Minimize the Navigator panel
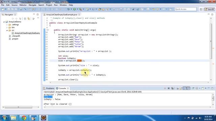This screenshot has width=216, height=121. point(34,14)
